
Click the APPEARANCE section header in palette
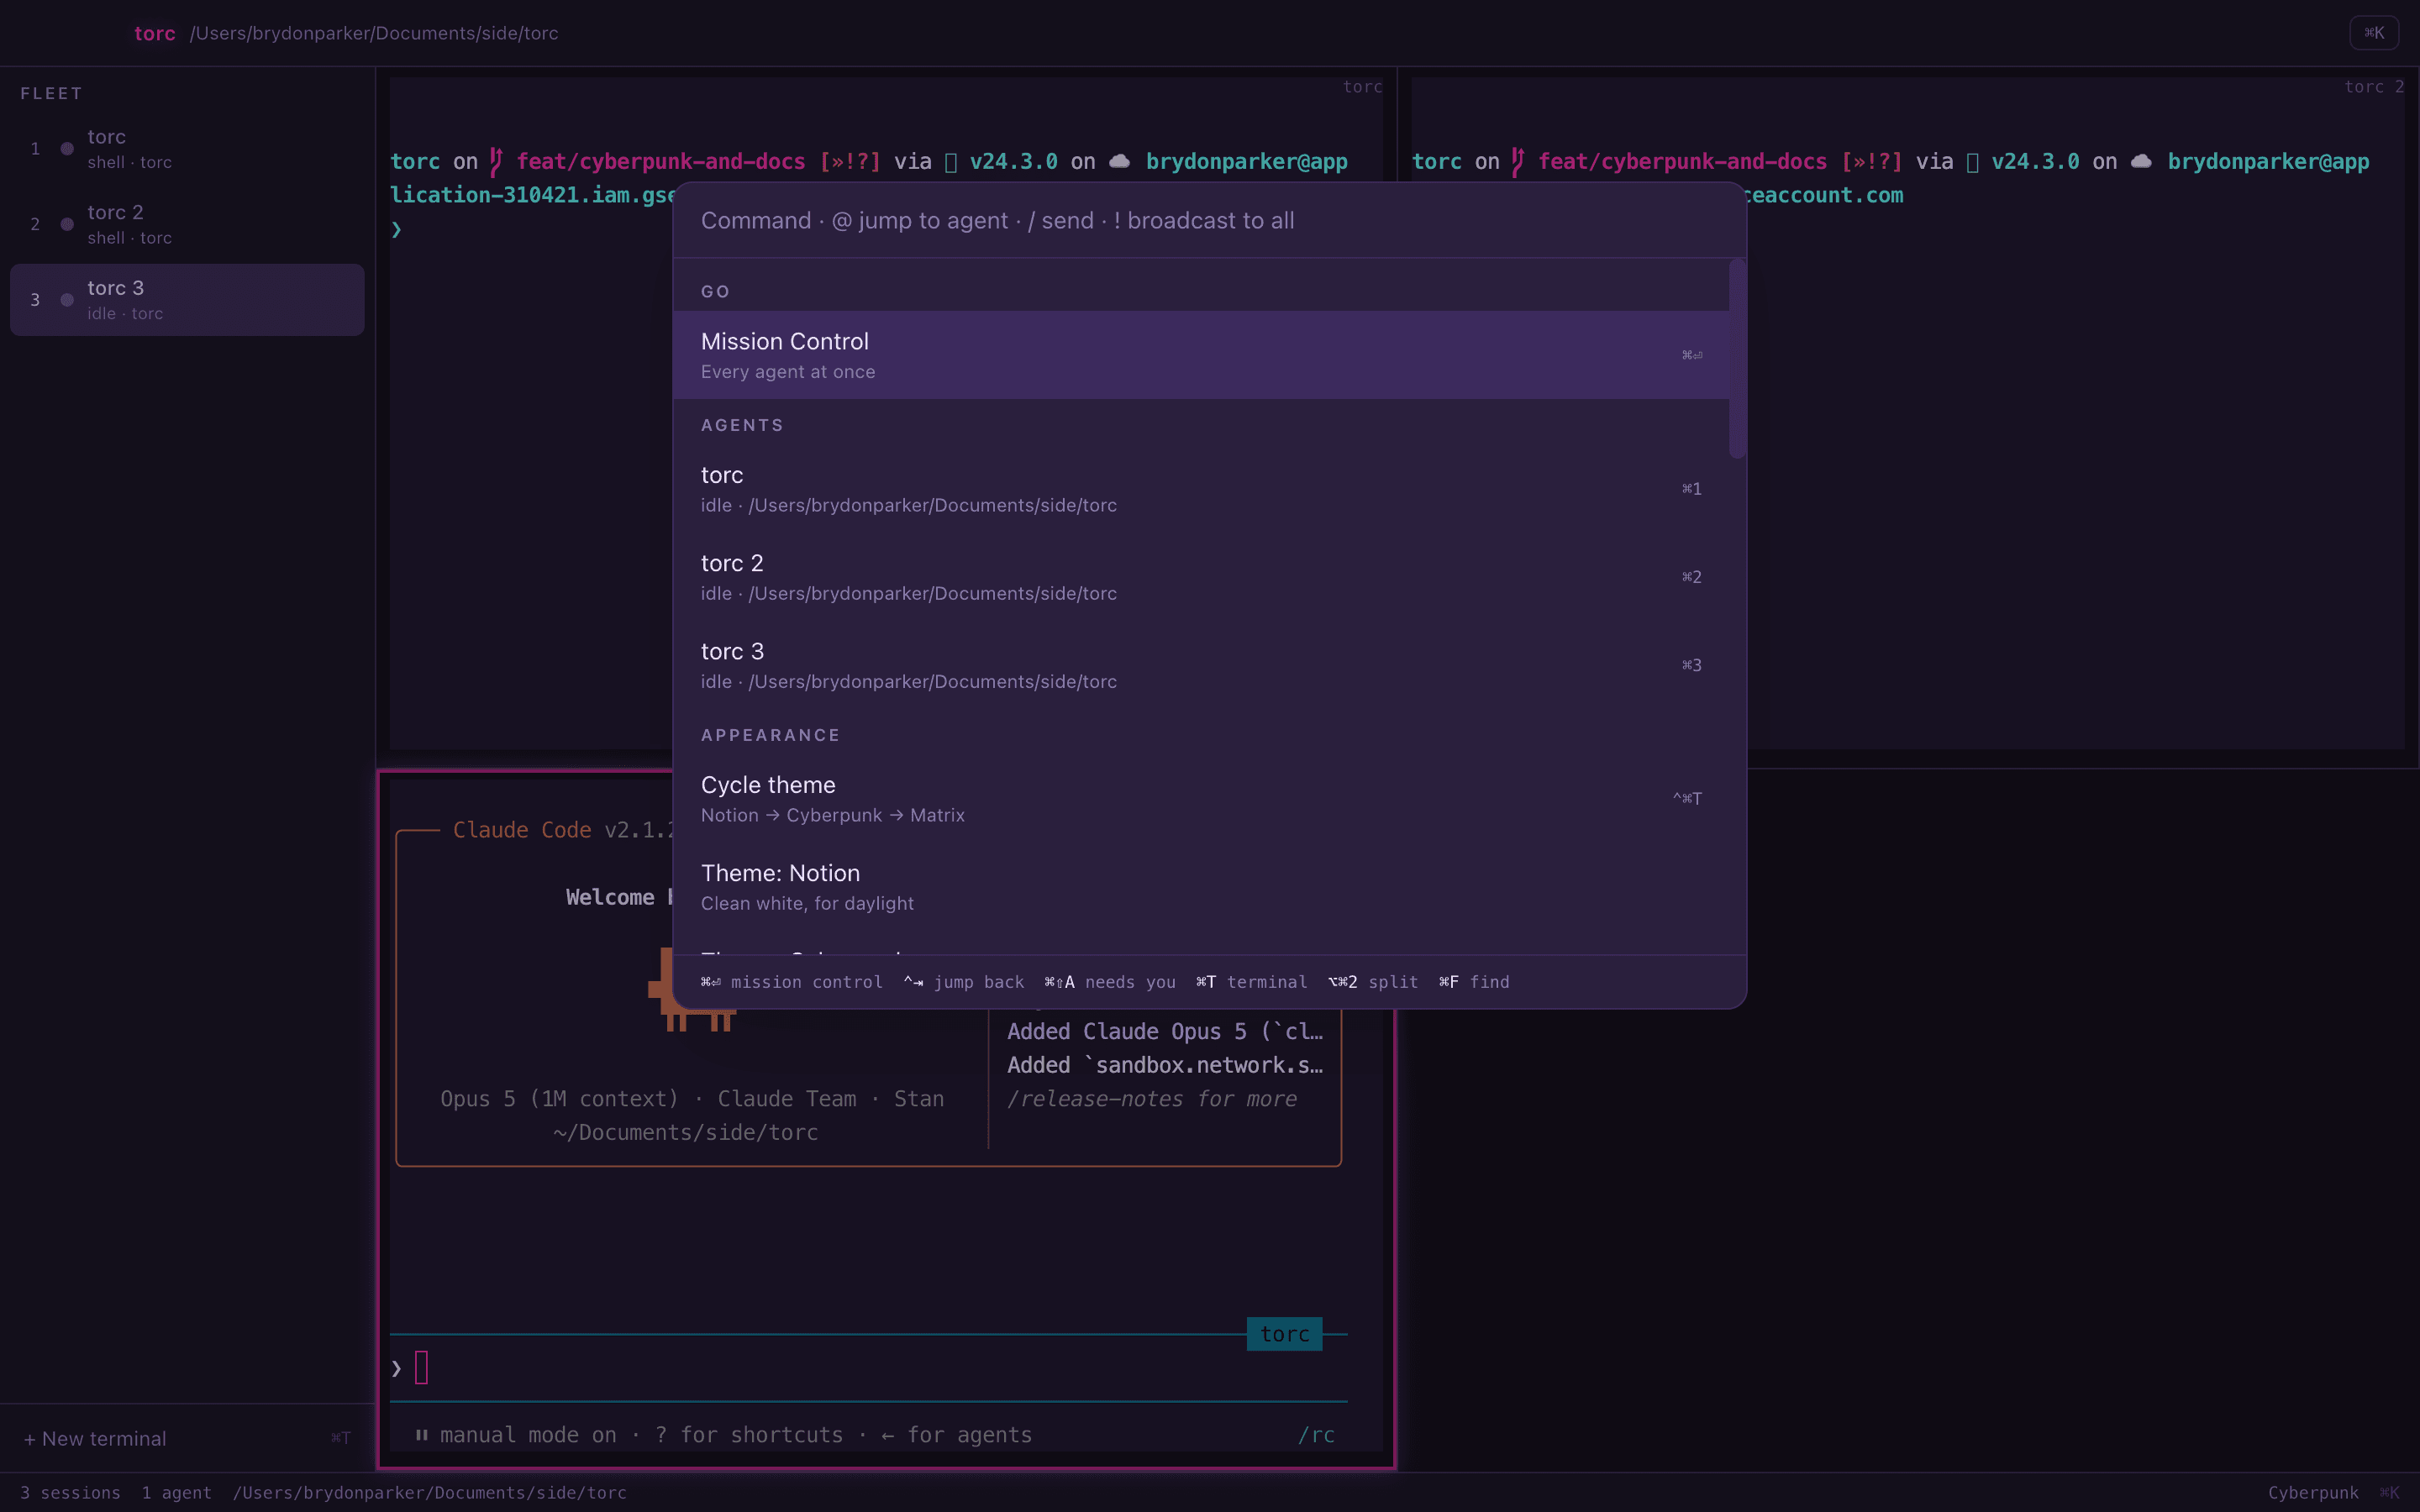pyautogui.click(x=770, y=736)
